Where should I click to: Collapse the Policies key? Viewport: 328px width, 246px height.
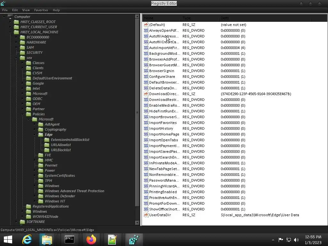pos(22,114)
